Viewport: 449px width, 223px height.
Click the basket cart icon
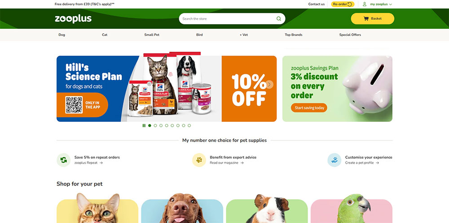pos(366,18)
